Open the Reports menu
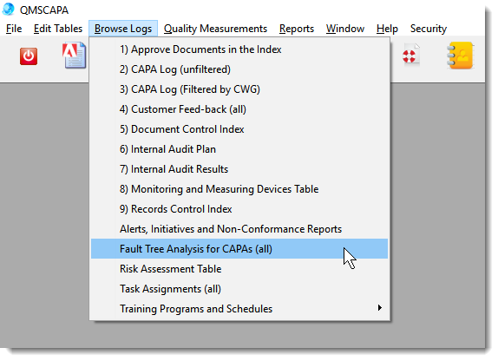498x361 pixels. coord(297,29)
